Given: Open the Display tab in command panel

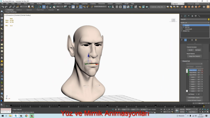Looking at the screenshot, I should (196, 16).
